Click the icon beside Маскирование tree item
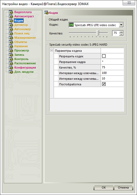 pos(11,38)
